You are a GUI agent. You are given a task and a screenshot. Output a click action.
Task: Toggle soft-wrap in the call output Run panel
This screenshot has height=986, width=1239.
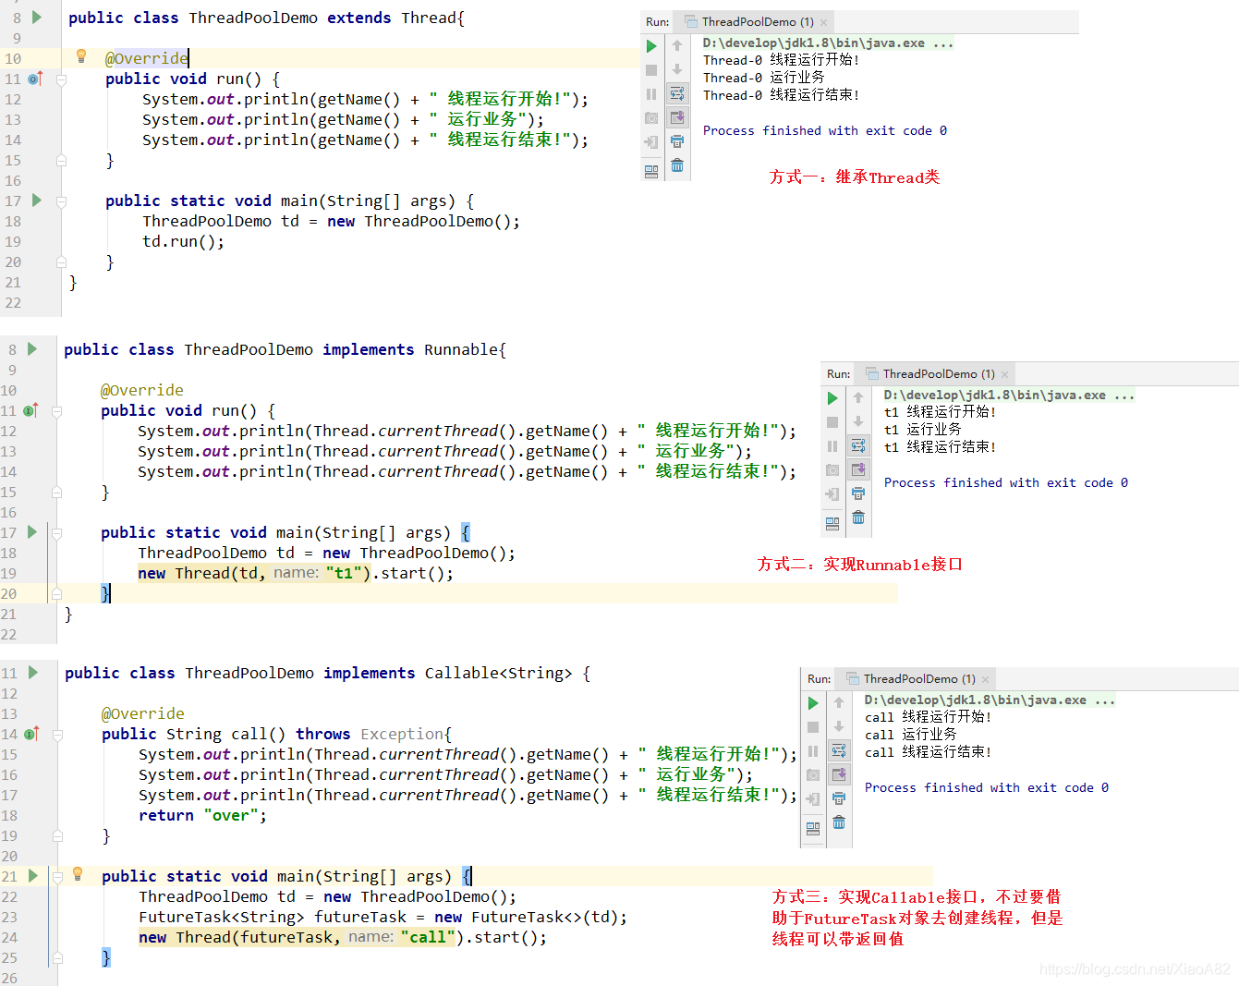tap(839, 750)
